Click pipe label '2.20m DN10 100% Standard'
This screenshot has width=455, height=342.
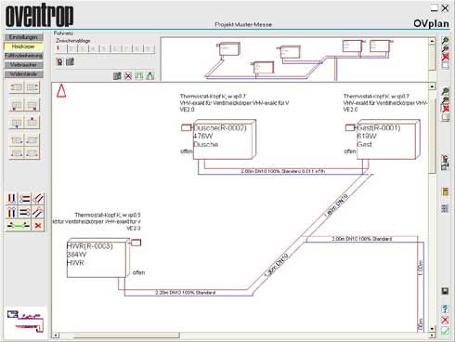click(x=186, y=293)
